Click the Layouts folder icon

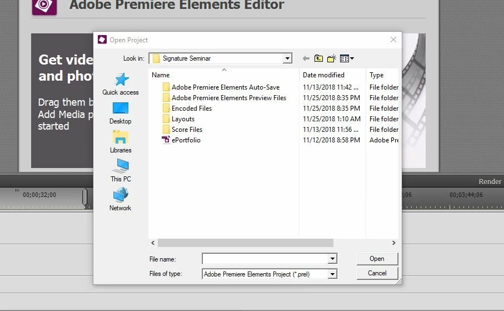click(166, 119)
